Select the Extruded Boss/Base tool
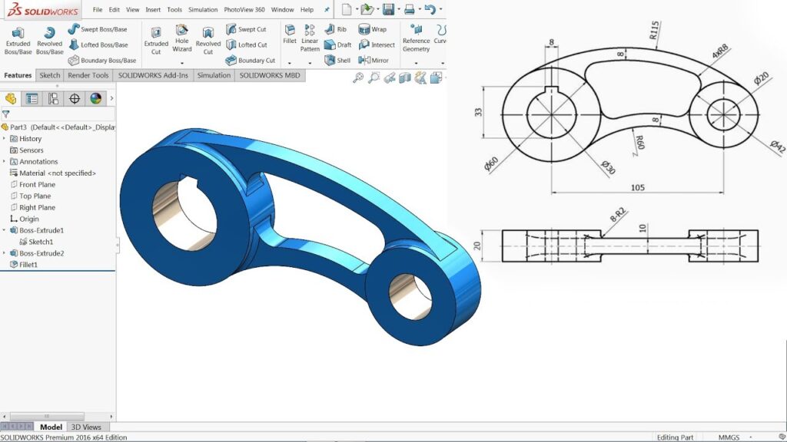Image resolution: width=787 pixels, height=442 pixels. (18, 41)
